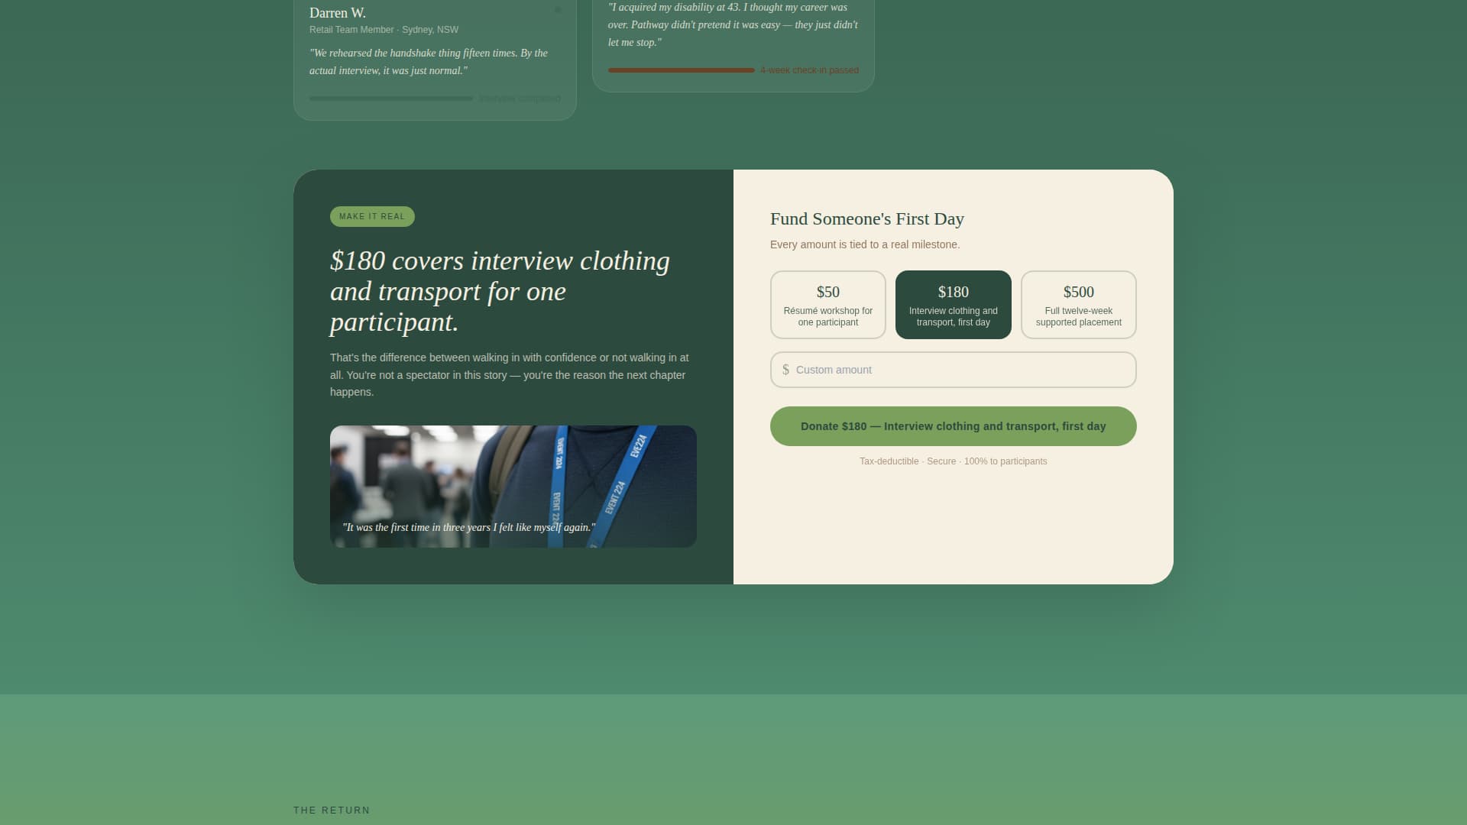Click the 100% to participants label
Screen dimensions: 1467x825
pyautogui.click(x=1005, y=461)
